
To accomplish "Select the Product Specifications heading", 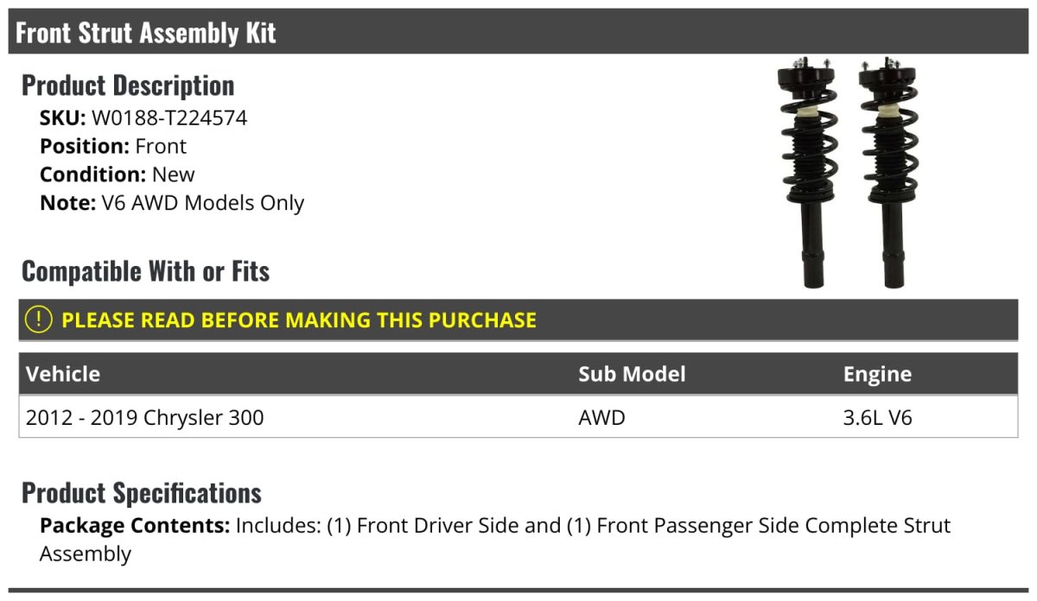I will click(x=142, y=493).
